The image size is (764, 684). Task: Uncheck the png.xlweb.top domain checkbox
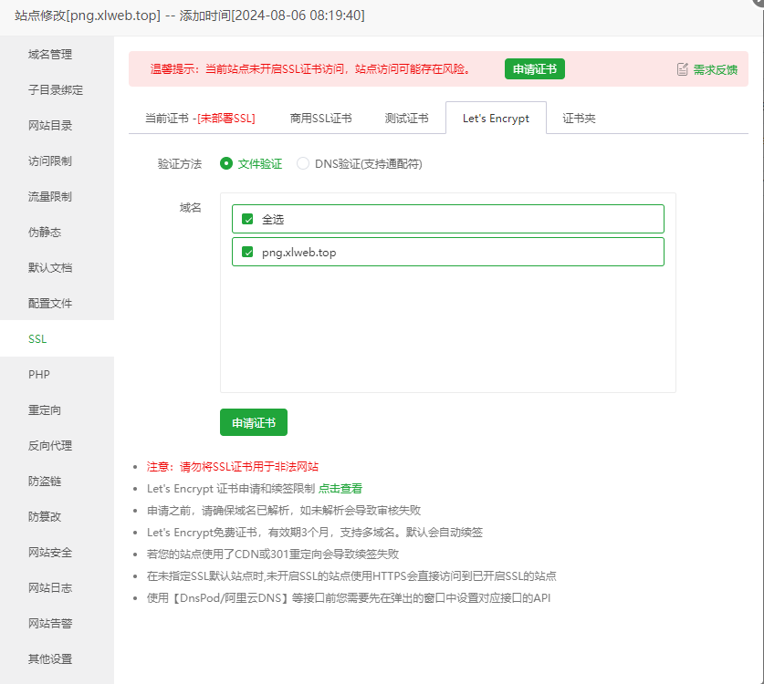[x=247, y=253]
